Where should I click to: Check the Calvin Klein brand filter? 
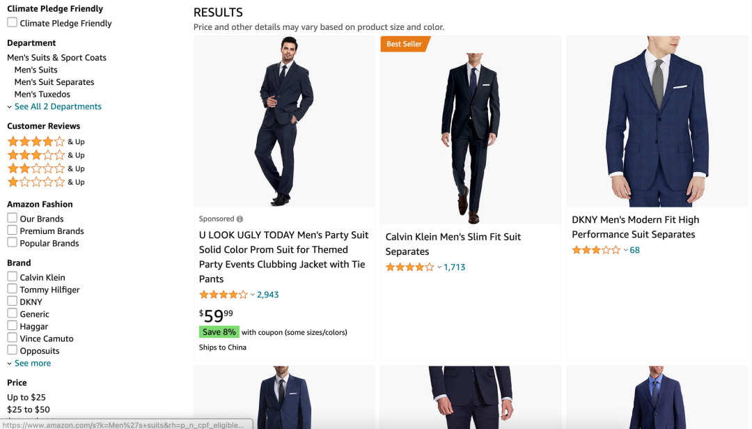pyautogui.click(x=13, y=277)
